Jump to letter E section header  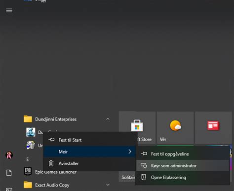pyautogui.click(x=28, y=159)
